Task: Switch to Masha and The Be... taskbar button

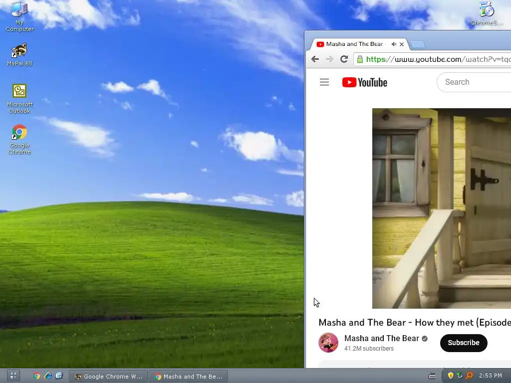Action: coord(188,376)
